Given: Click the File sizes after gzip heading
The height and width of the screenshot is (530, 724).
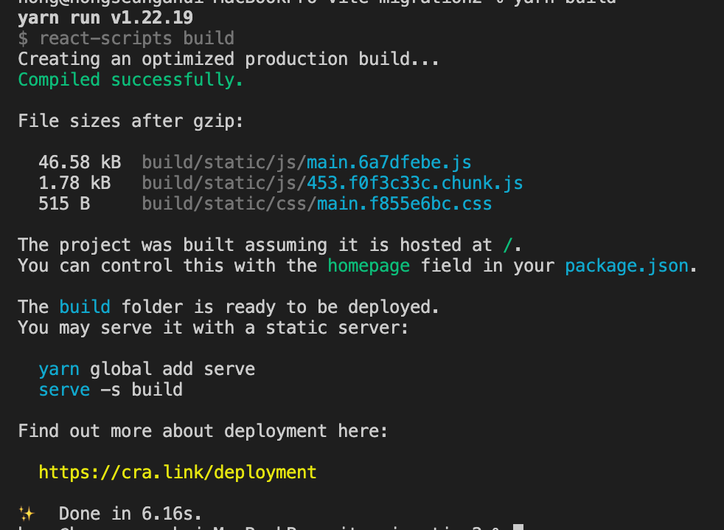Looking at the screenshot, I should pyautogui.click(x=130, y=121).
